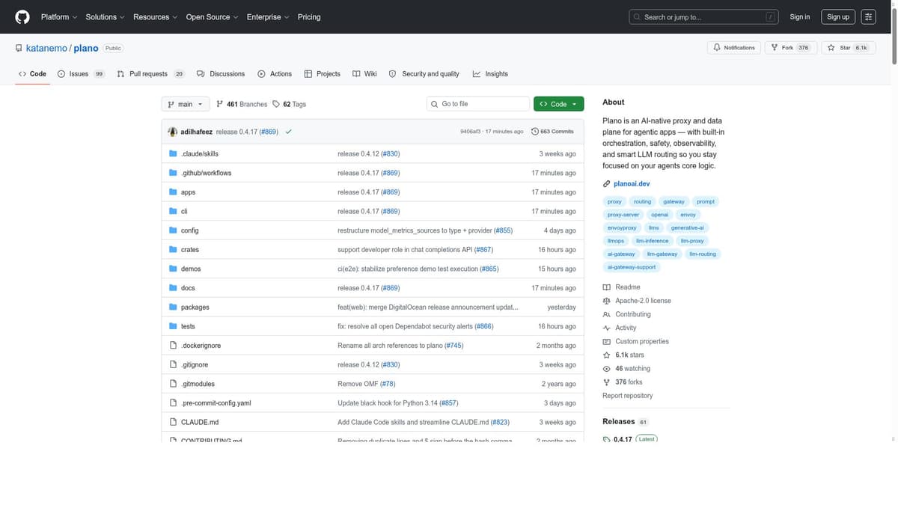This screenshot has width=898, height=505.
Task: Click the green commit status checkmark
Action: 288,132
